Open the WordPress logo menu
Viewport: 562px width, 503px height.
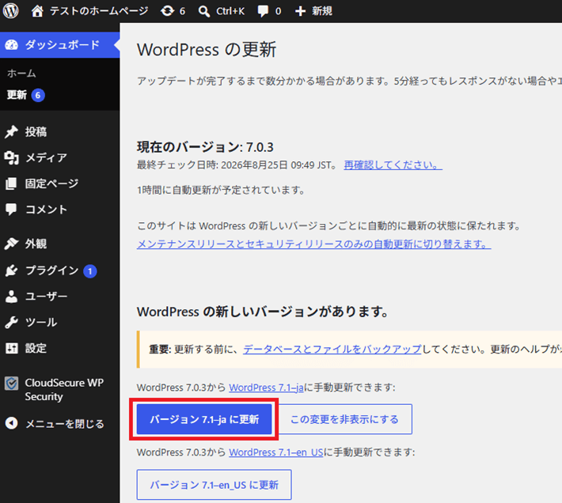point(11,11)
